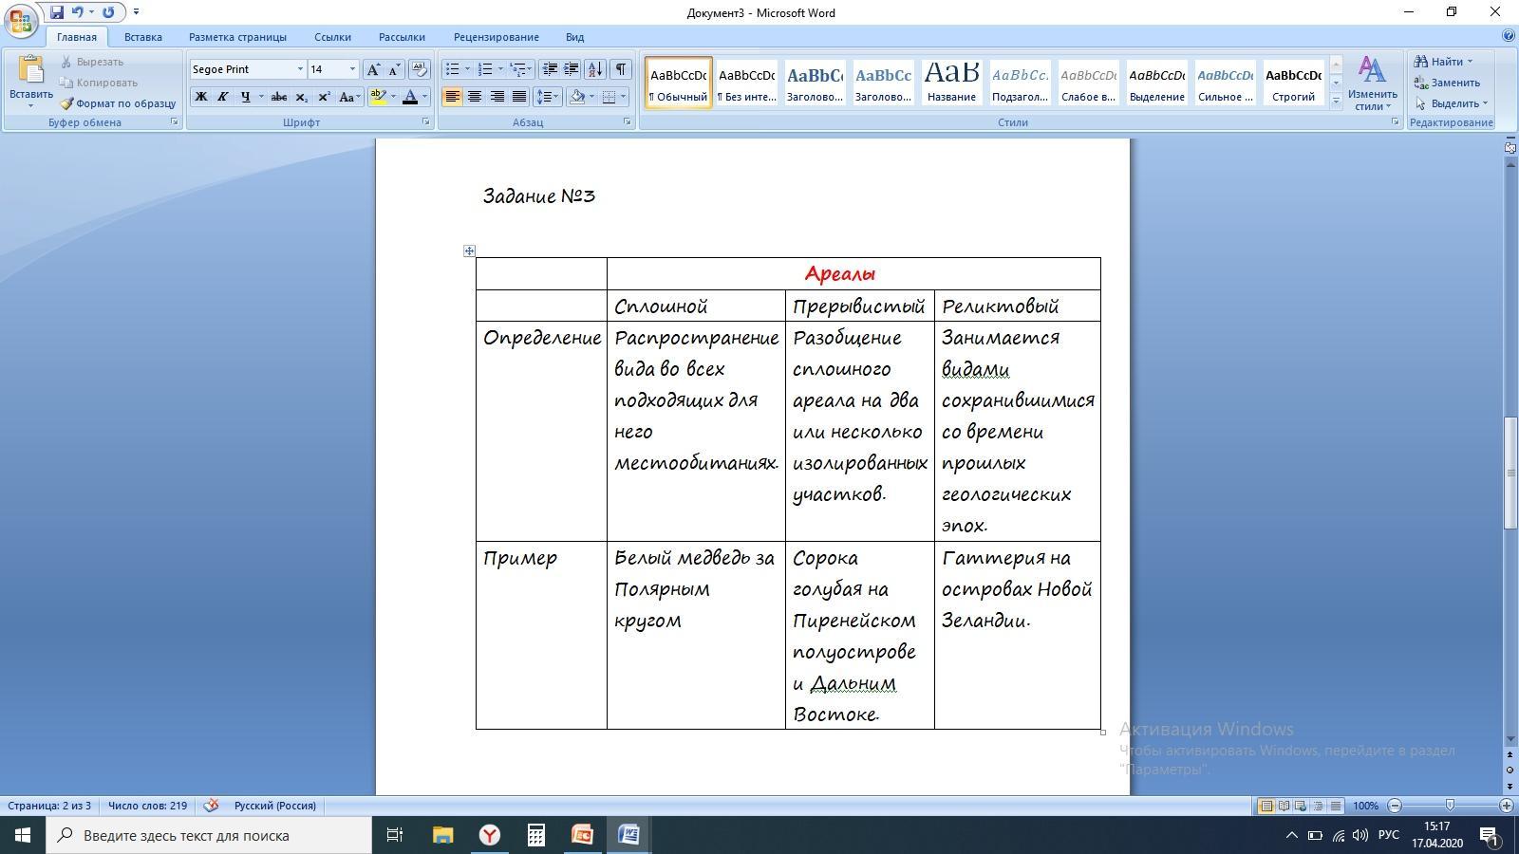
Task: Click Найти find button
Action: 1443,62
